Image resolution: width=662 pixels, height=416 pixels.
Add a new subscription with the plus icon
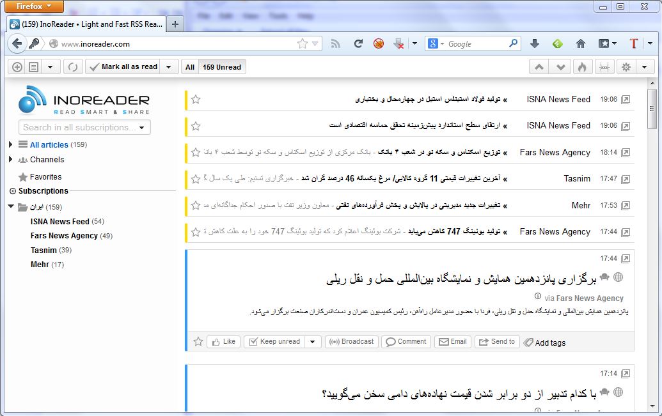(17, 67)
